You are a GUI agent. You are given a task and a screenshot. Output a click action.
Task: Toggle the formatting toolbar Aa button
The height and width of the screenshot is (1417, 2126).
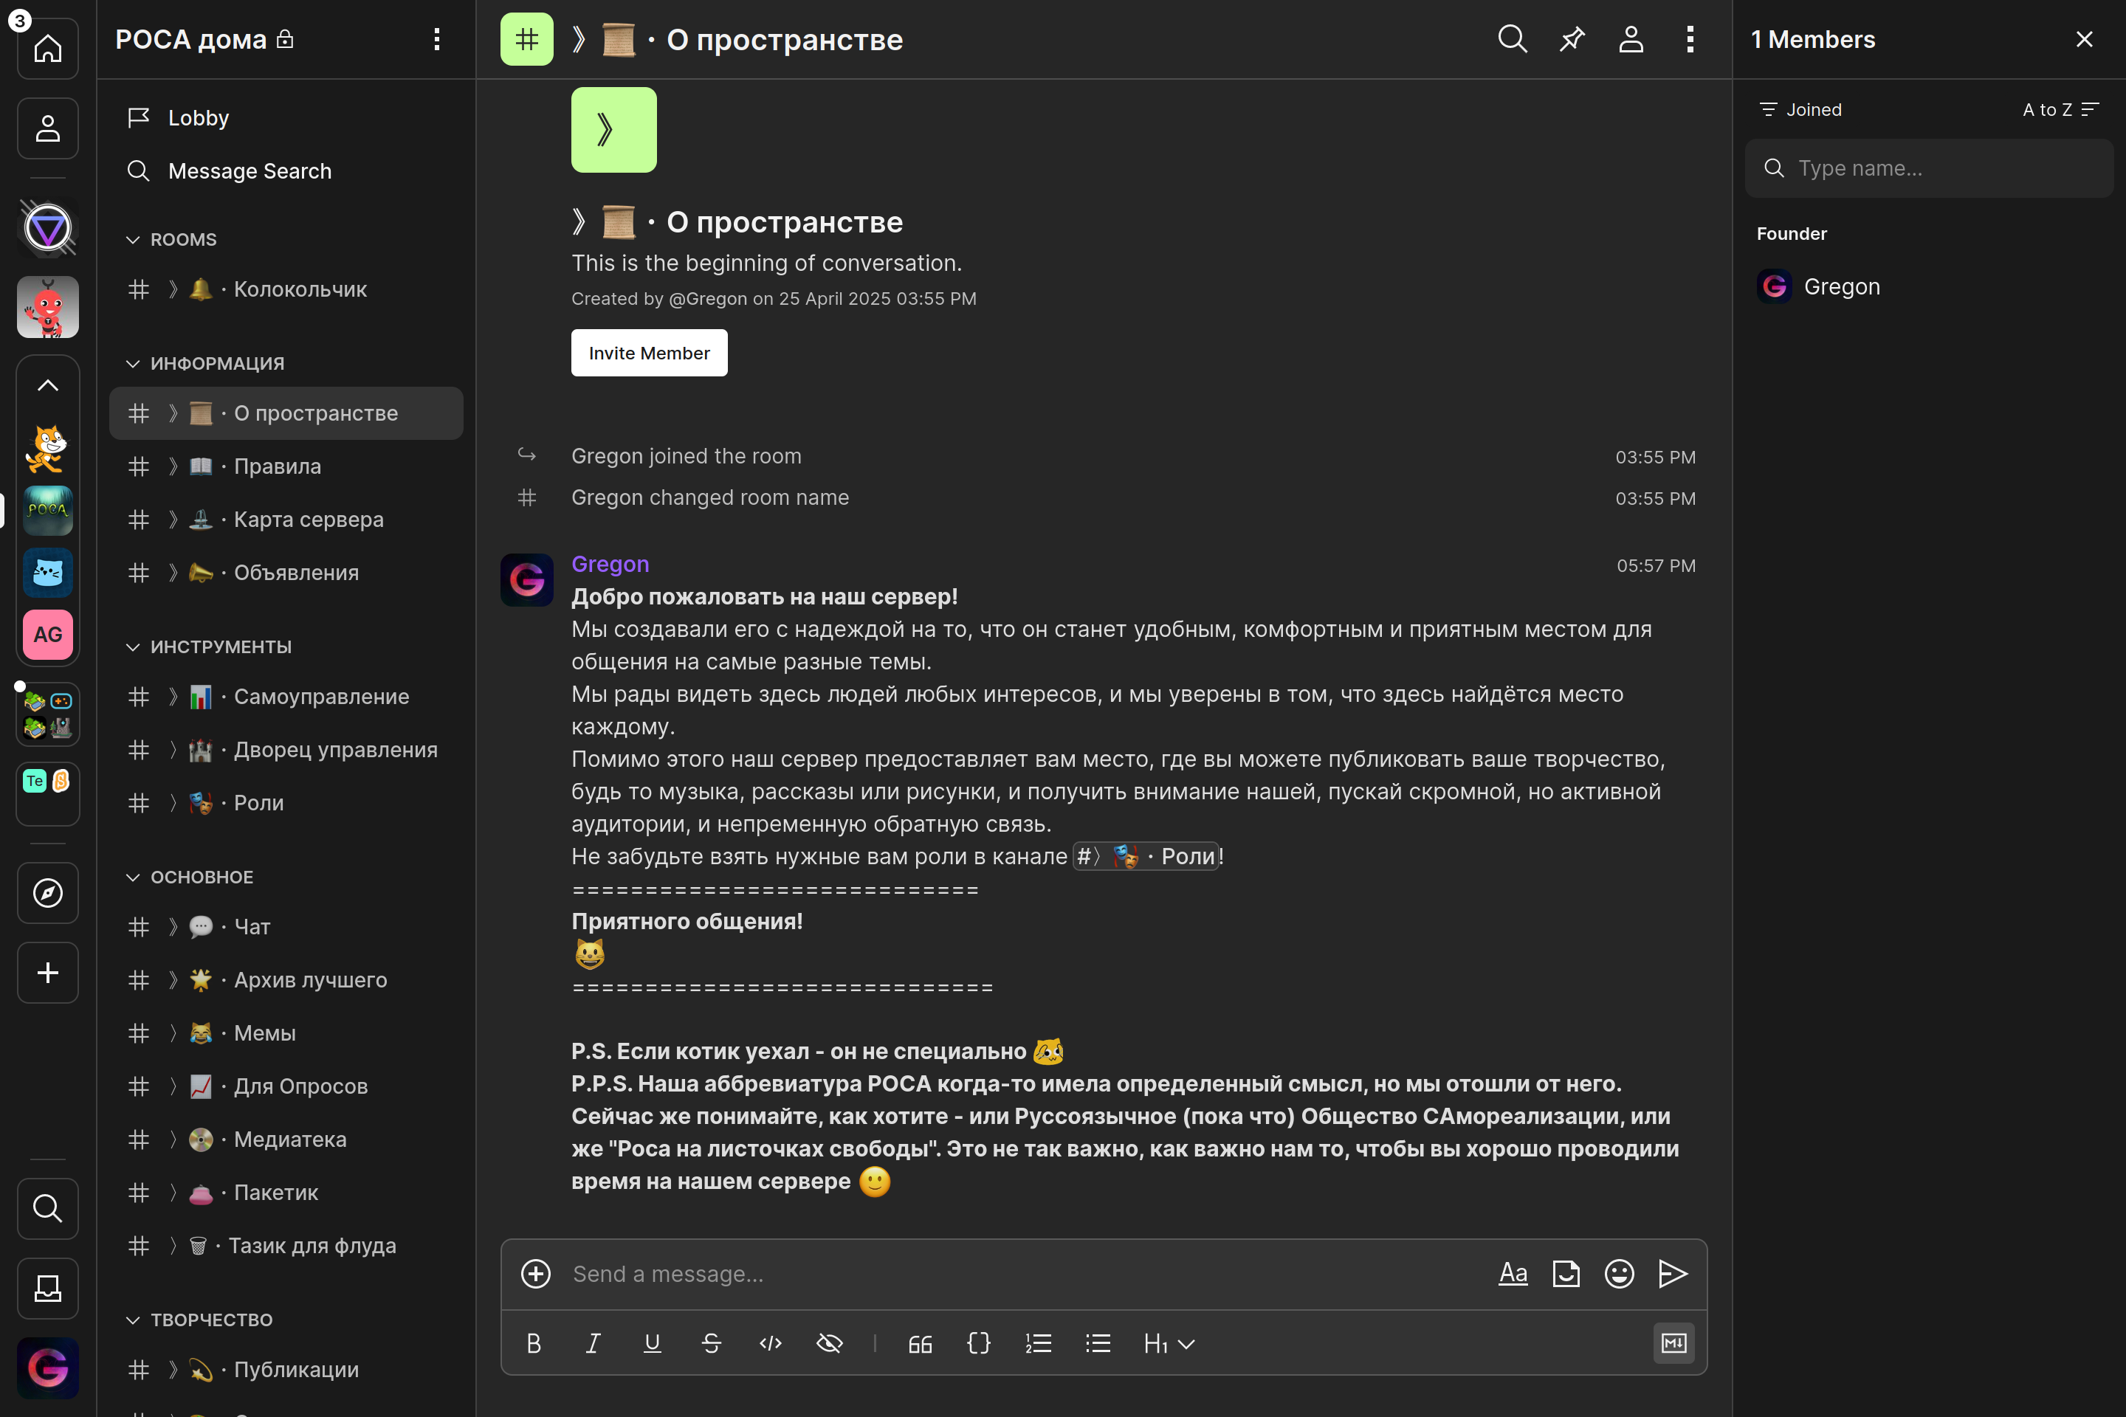[1513, 1273]
